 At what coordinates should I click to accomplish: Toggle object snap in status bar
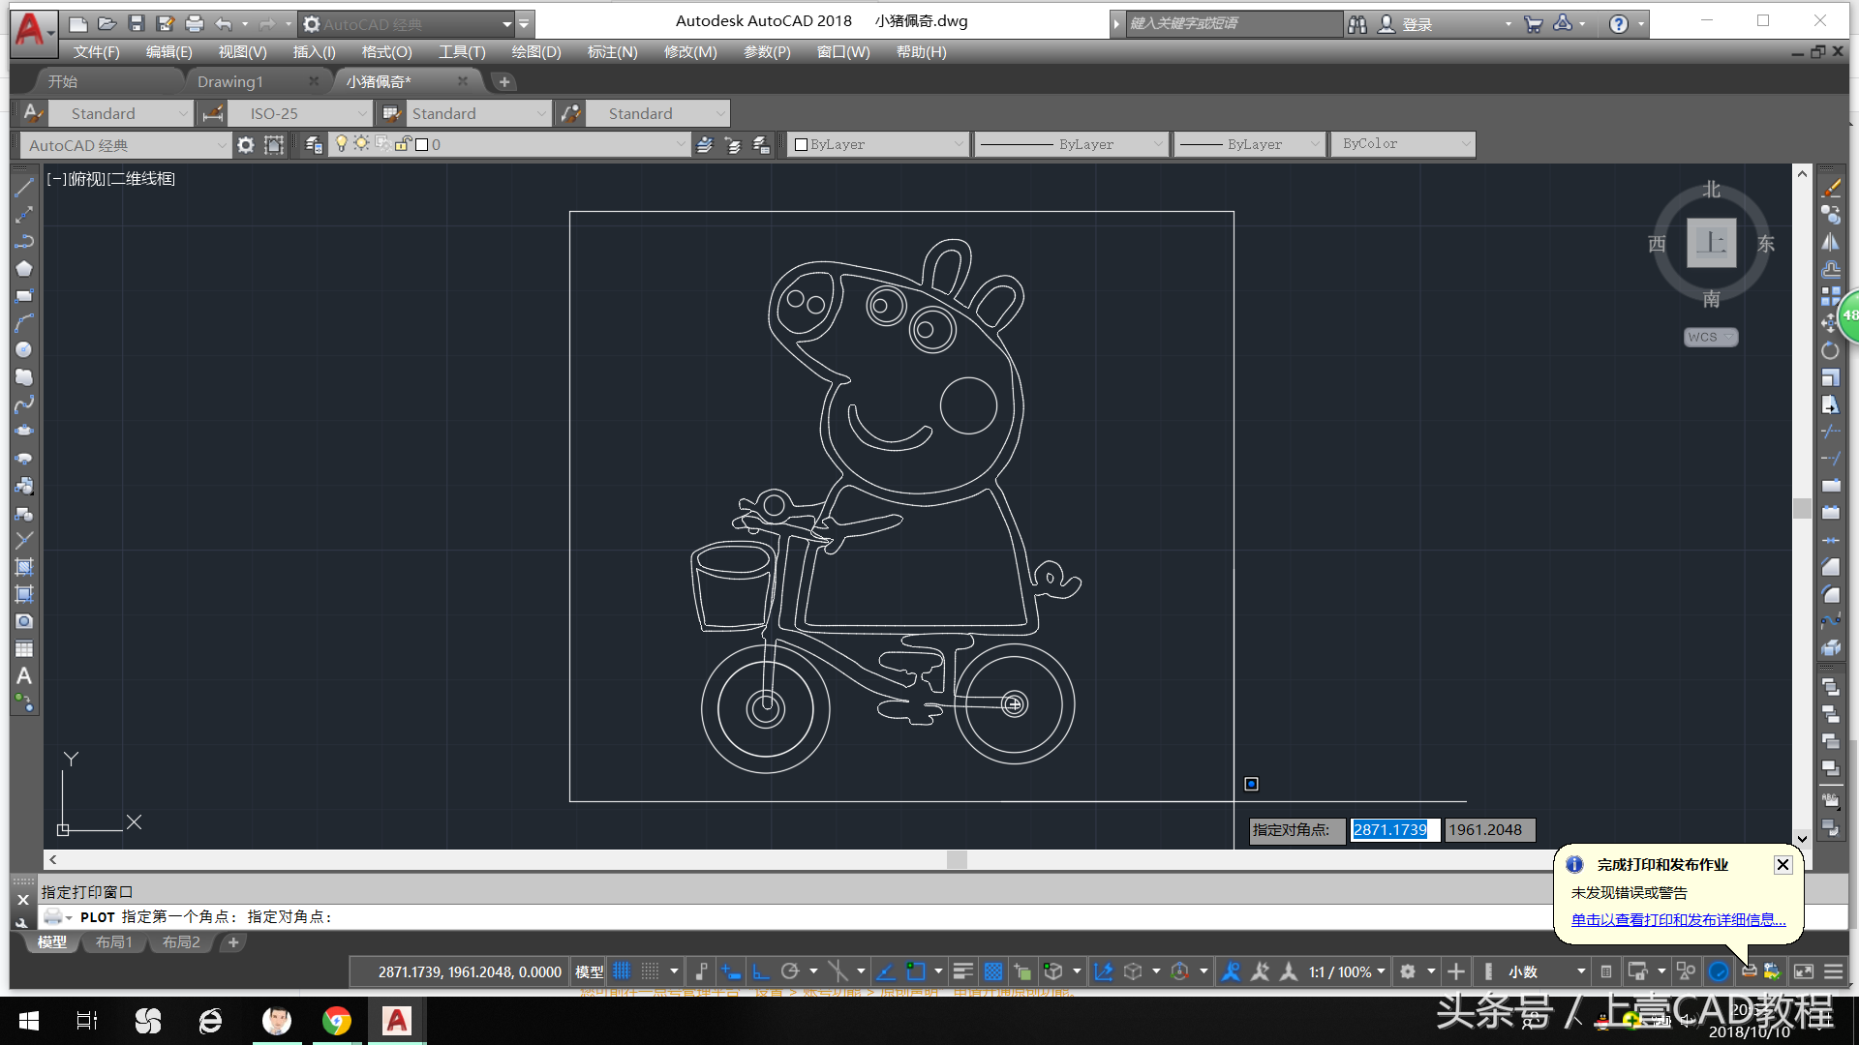[916, 970]
